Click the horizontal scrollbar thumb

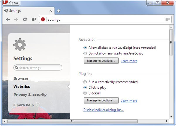[72, 121]
